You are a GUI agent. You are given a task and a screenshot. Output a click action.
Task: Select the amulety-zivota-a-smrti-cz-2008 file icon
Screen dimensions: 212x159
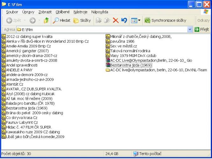4,60
